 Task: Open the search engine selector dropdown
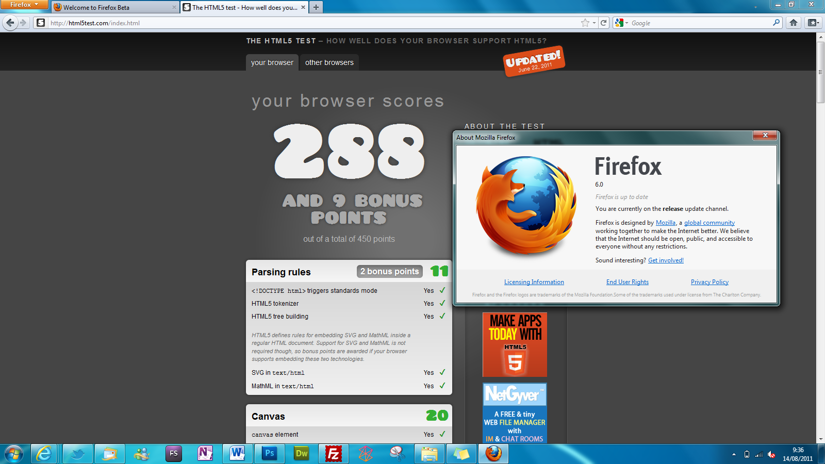pyautogui.click(x=621, y=23)
